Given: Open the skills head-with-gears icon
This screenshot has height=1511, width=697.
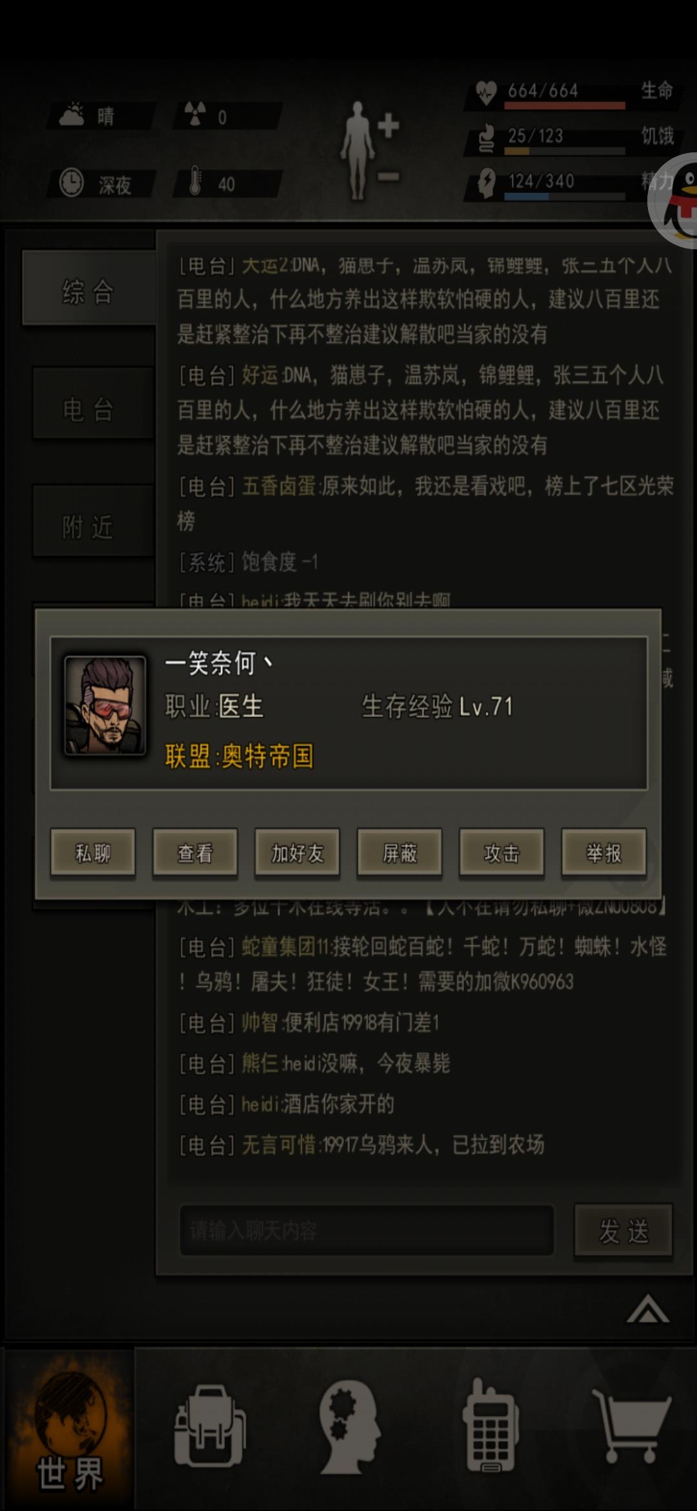Looking at the screenshot, I should pos(350,1427).
